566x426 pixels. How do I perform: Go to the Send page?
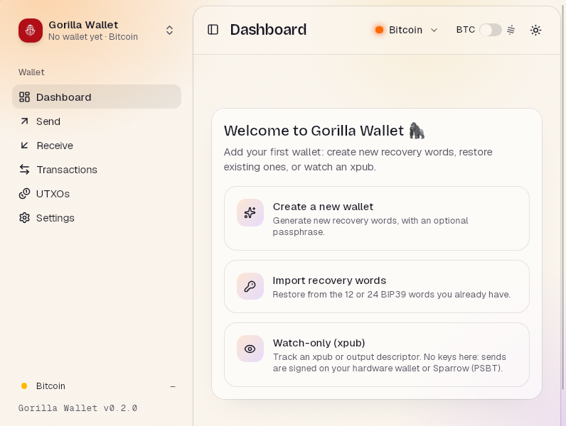coord(97,121)
